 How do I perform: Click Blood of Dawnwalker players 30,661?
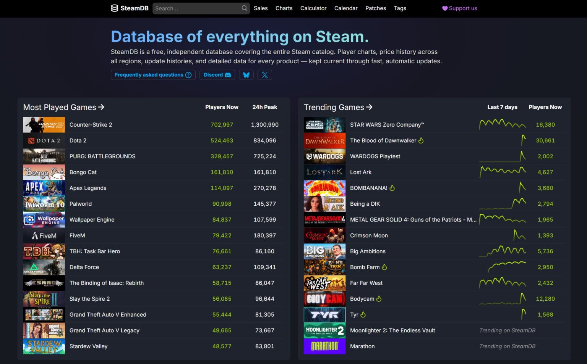(545, 140)
